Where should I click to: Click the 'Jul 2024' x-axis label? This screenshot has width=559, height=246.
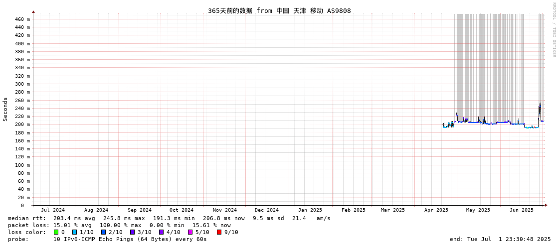tap(53, 210)
